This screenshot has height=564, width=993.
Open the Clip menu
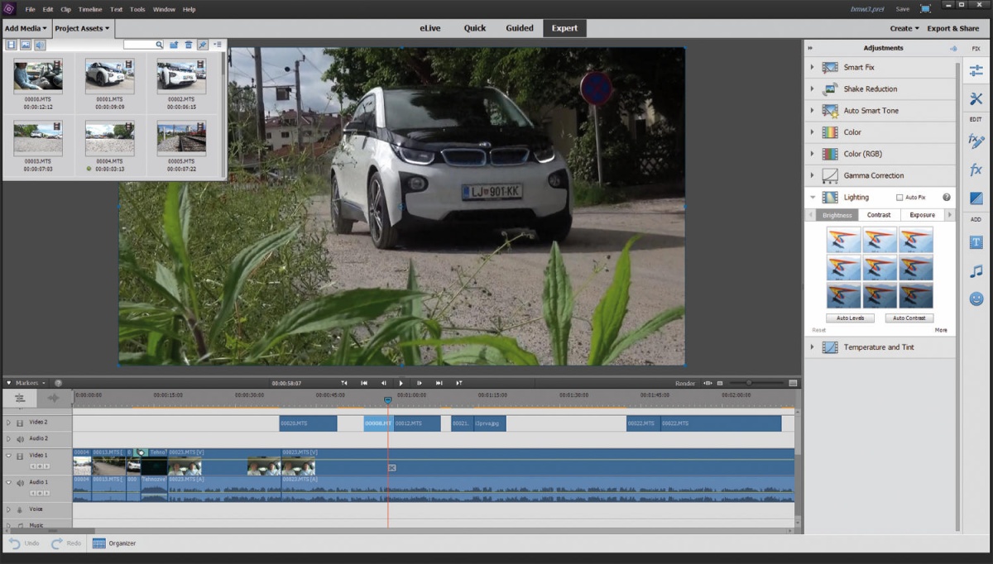[x=66, y=9]
